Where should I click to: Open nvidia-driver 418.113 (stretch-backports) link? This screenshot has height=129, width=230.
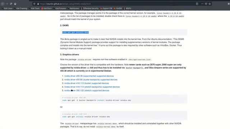pyautogui.click(x=92, y=87)
